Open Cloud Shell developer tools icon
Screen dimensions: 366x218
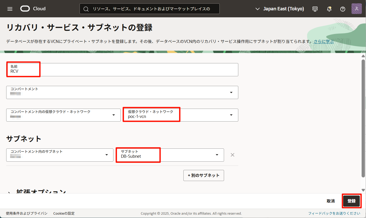pyautogui.click(x=315, y=9)
